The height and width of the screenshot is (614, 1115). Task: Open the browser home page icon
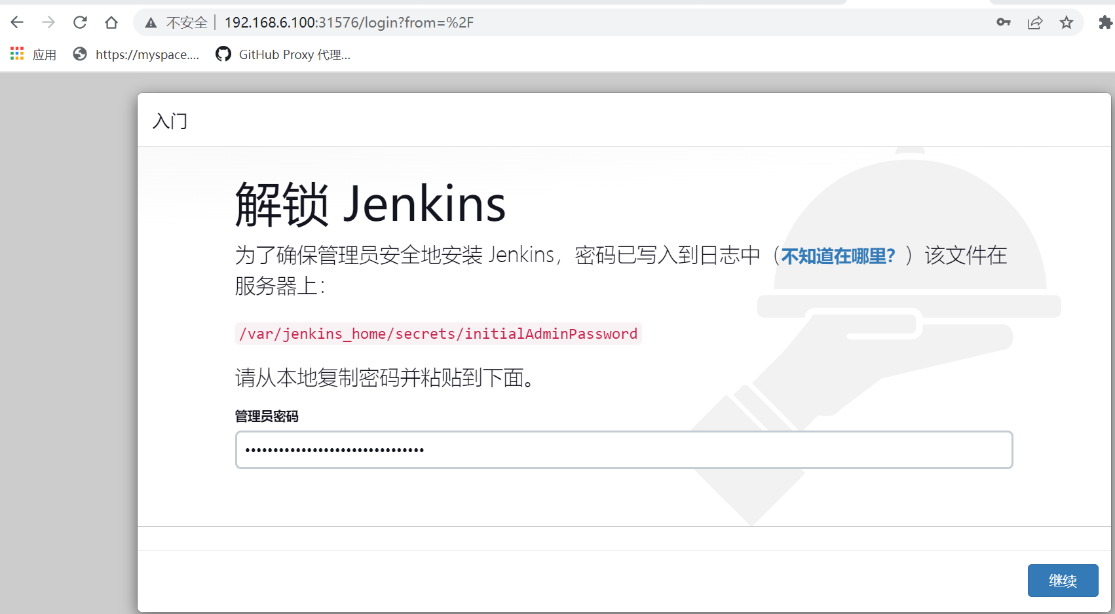click(x=111, y=22)
